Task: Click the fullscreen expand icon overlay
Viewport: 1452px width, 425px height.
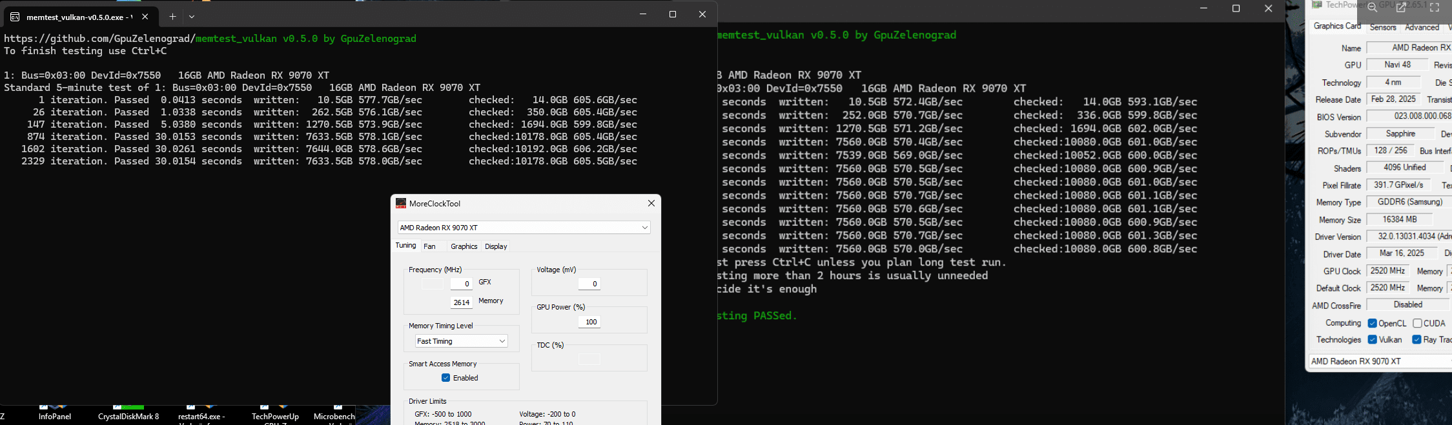Action: (1435, 8)
